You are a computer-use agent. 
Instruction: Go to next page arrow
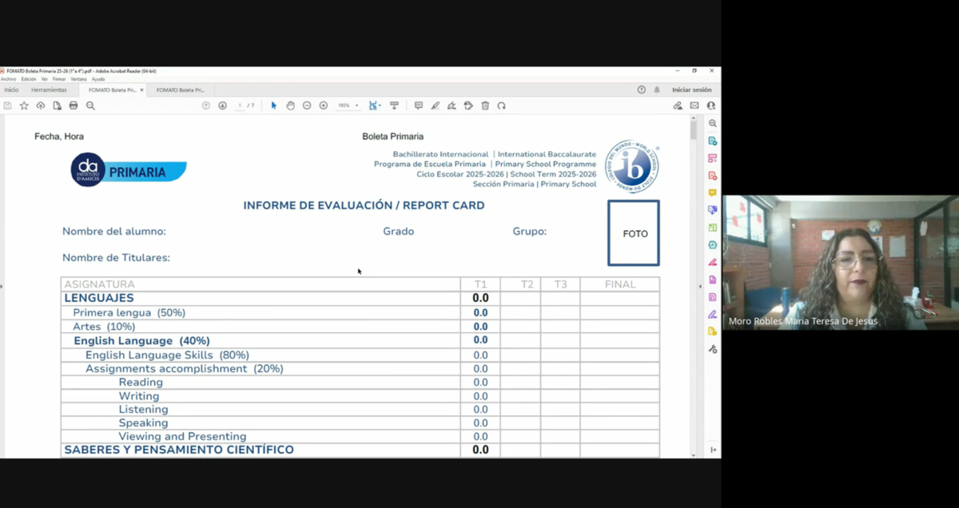(x=222, y=105)
